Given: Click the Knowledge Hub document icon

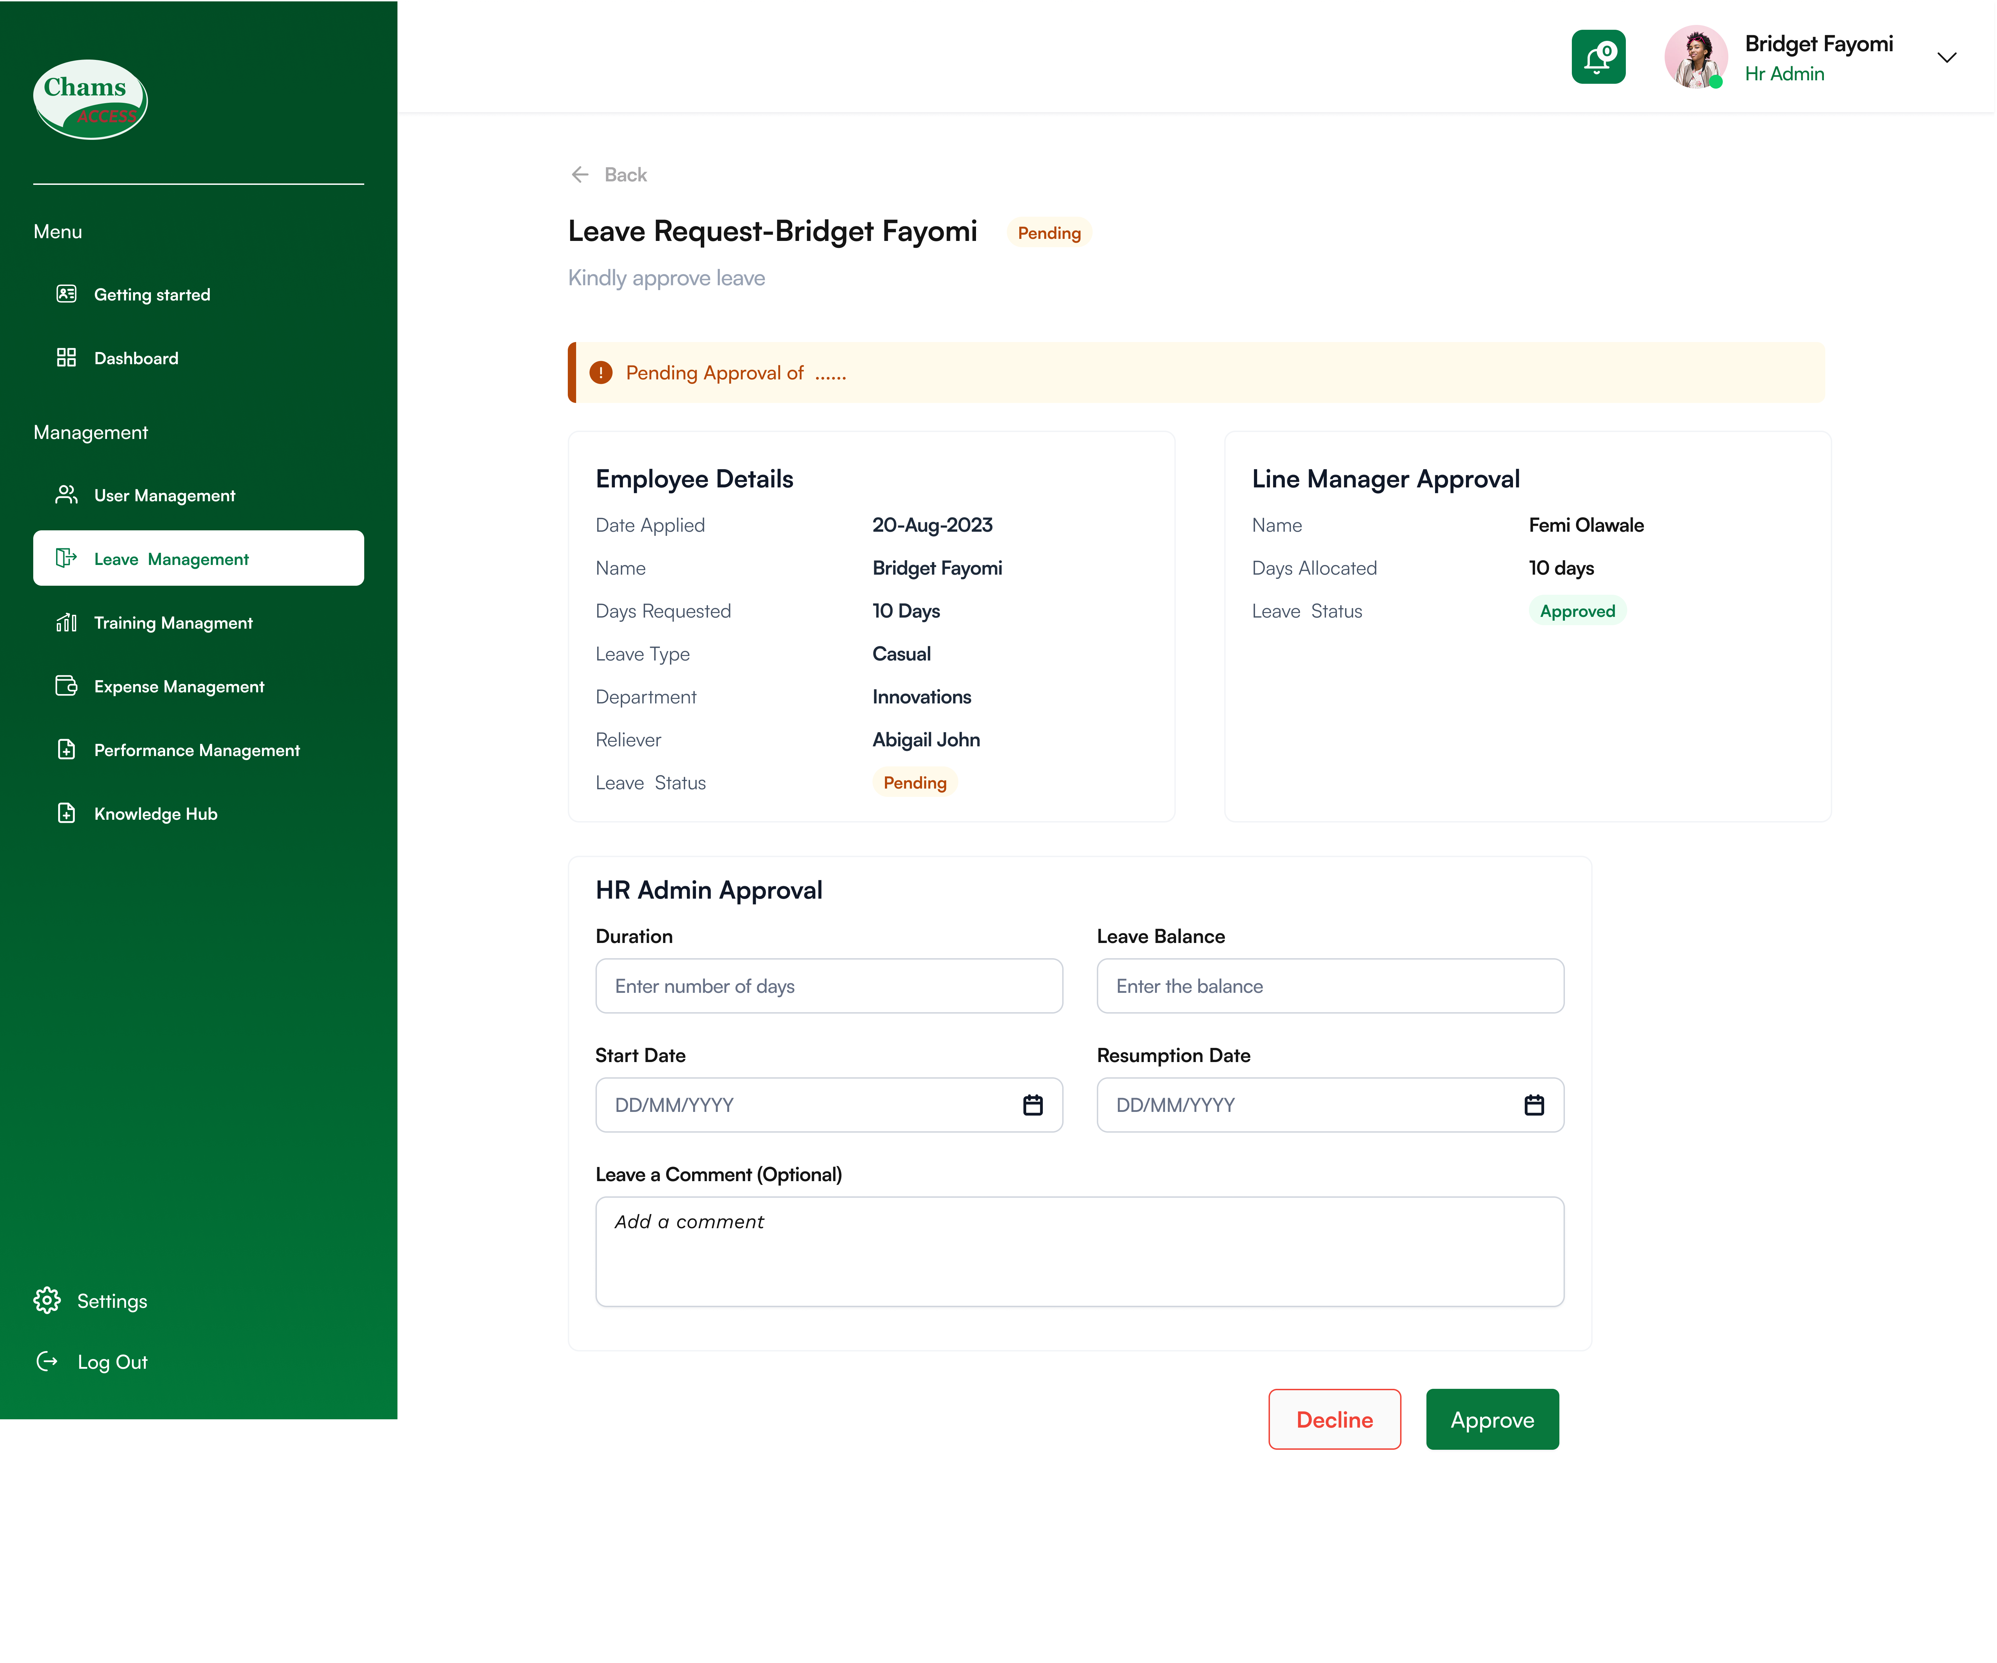Looking at the screenshot, I should point(66,813).
